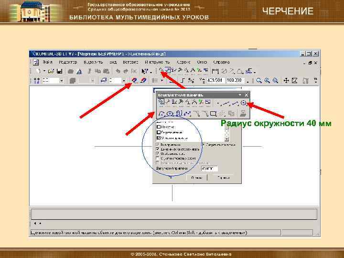Click the Redo arrow icon
Screen dimensions: 344x258
point(126,71)
